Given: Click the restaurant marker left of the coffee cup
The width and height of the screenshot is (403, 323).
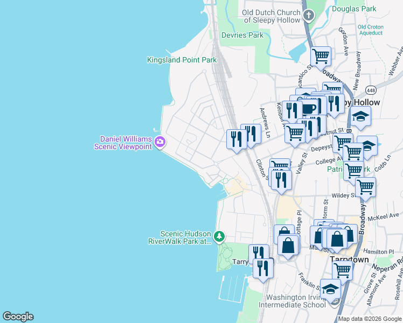Looking at the screenshot, I should coord(292,111).
